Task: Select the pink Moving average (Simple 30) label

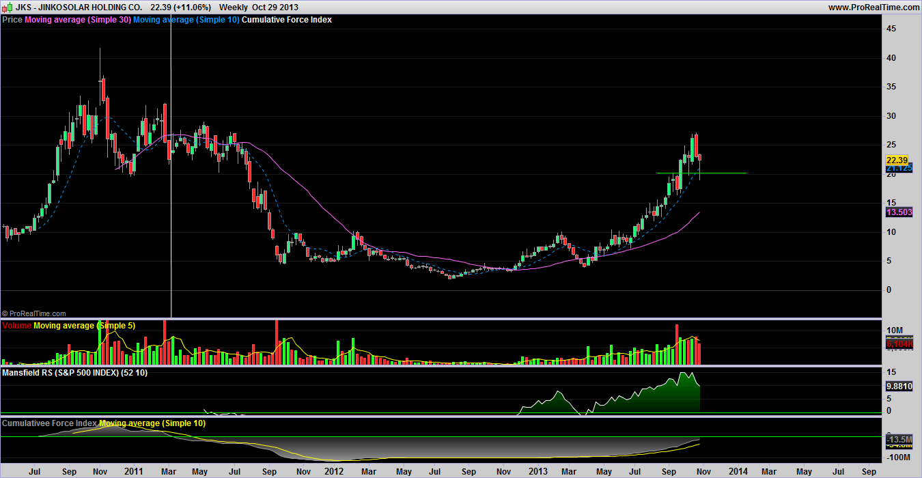Action: click(77, 20)
